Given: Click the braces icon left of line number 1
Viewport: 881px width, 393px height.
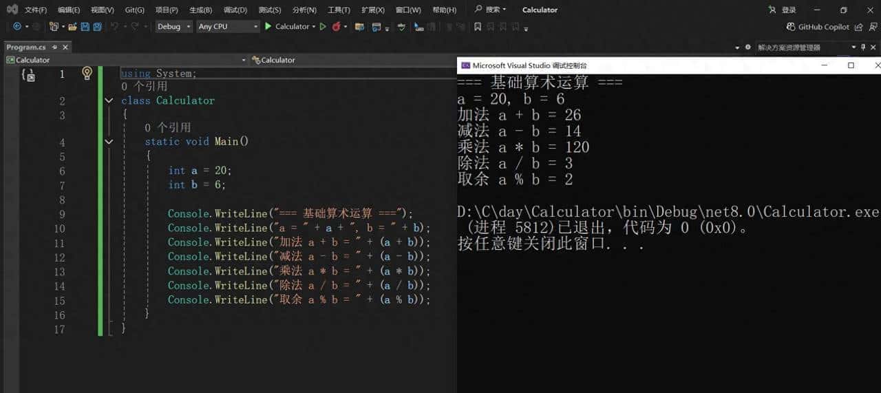Looking at the screenshot, I should (x=28, y=74).
